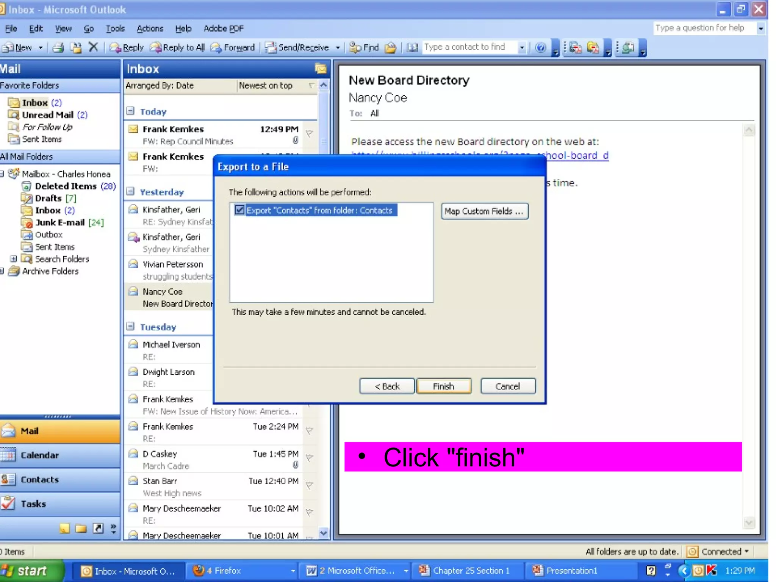This screenshot has height=582, width=776.
Task: Open the Edit menu
Action: click(36, 28)
